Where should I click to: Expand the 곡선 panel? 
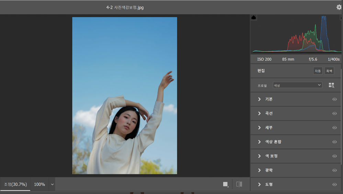(259, 113)
